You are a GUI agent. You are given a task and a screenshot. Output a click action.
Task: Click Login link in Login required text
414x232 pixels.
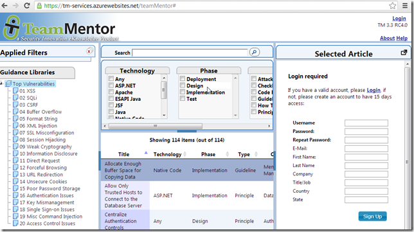(x=373, y=90)
